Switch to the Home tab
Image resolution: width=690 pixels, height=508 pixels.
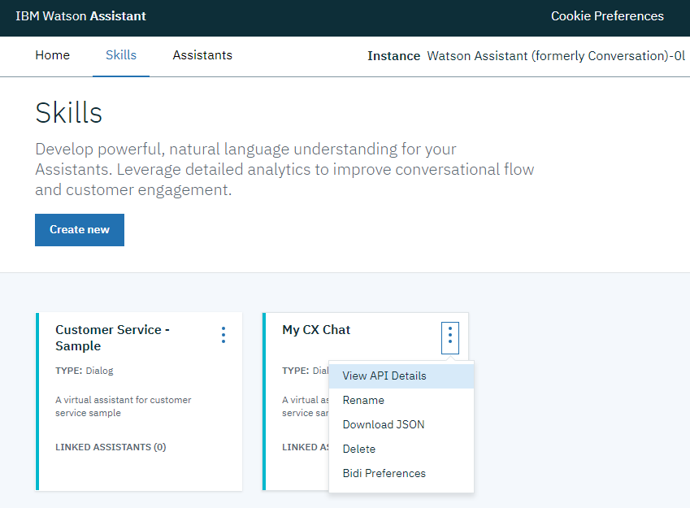click(x=52, y=55)
